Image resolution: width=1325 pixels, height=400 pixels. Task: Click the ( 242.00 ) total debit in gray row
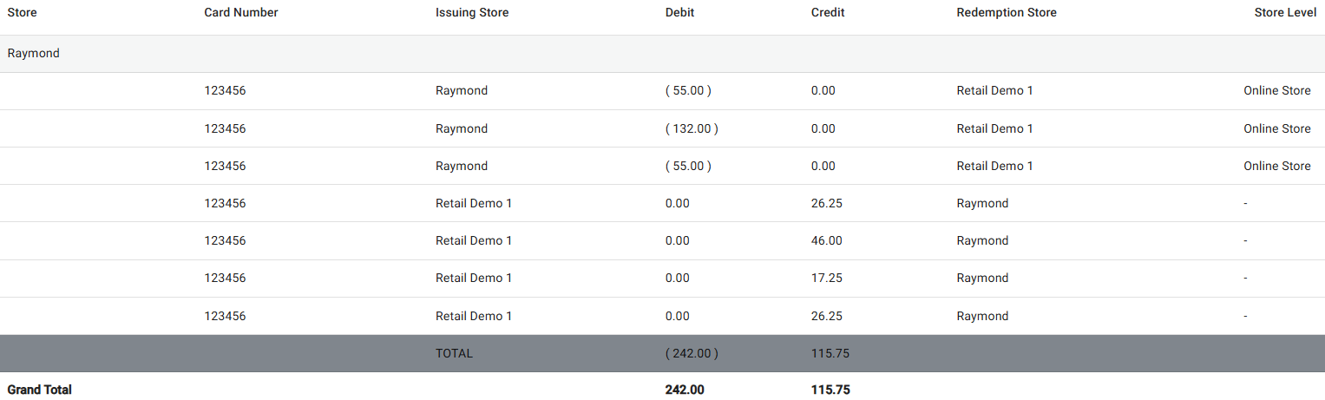pos(692,353)
